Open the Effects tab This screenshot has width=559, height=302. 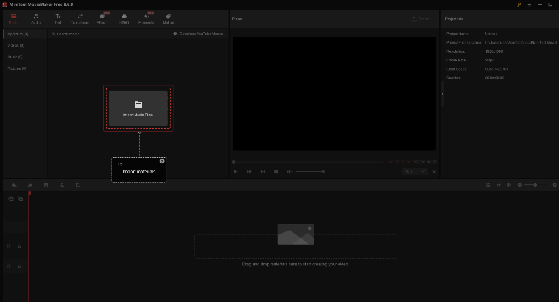pos(102,19)
